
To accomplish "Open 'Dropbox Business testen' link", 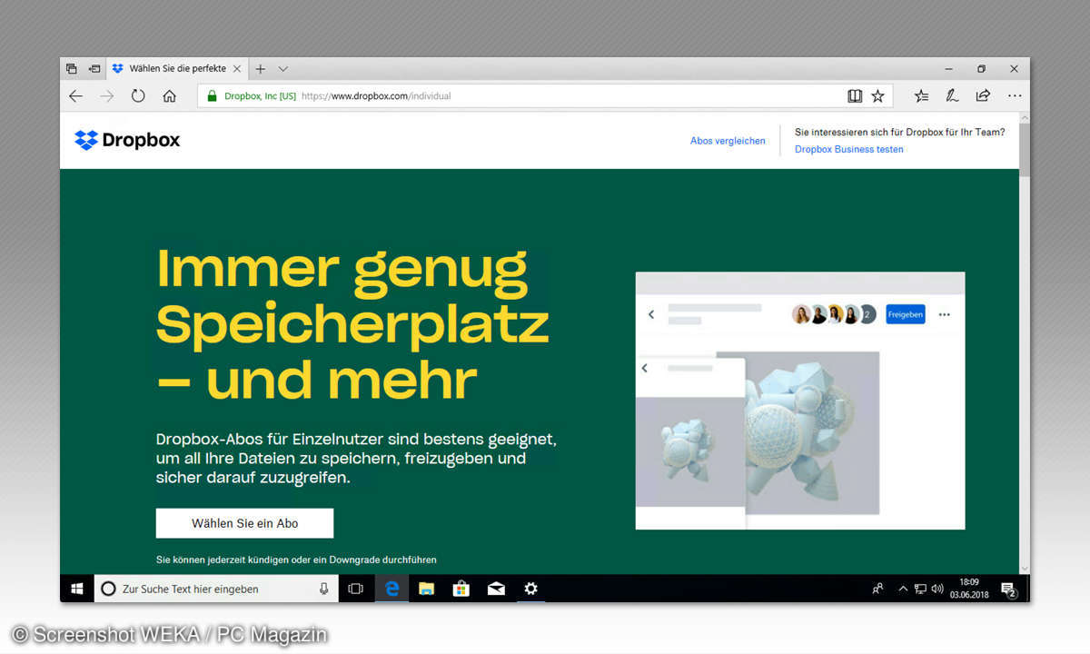I will point(848,149).
